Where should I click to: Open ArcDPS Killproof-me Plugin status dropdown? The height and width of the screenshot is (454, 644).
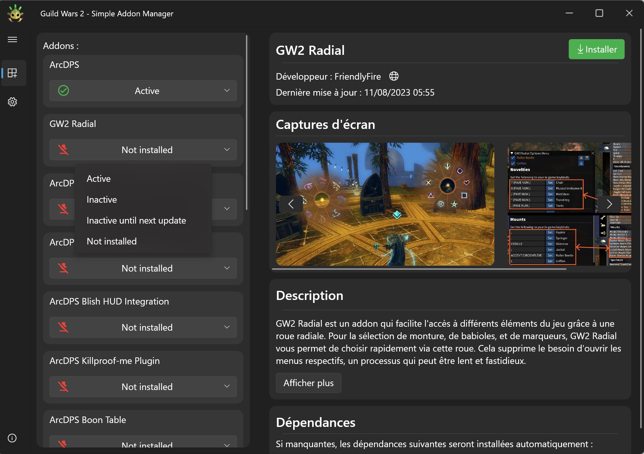tap(143, 387)
